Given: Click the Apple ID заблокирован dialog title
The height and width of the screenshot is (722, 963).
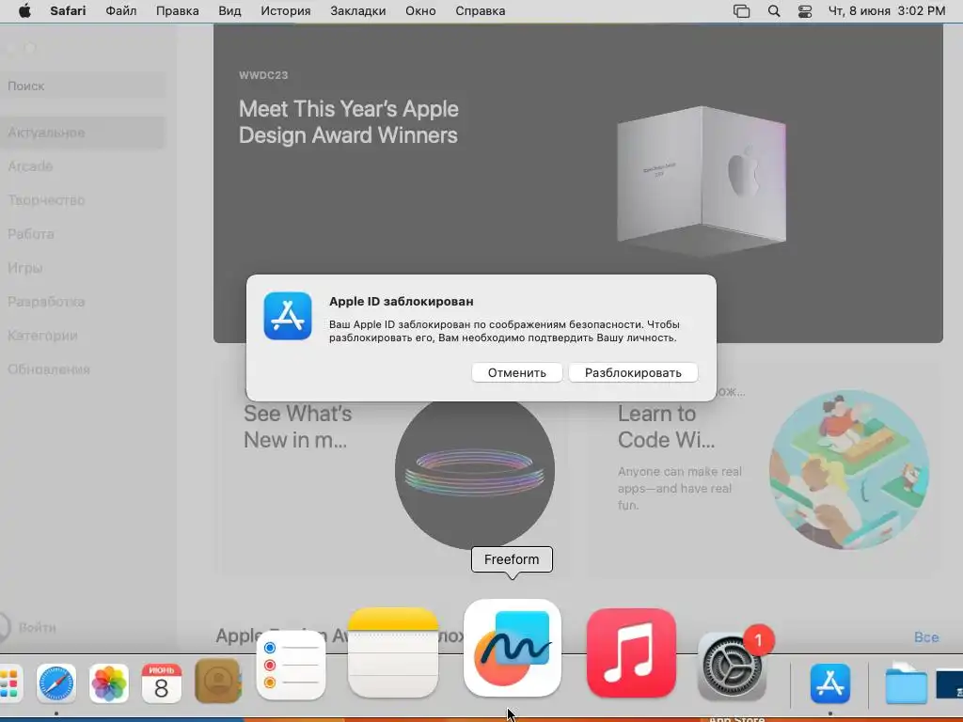Looking at the screenshot, I should [x=401, y=302].
